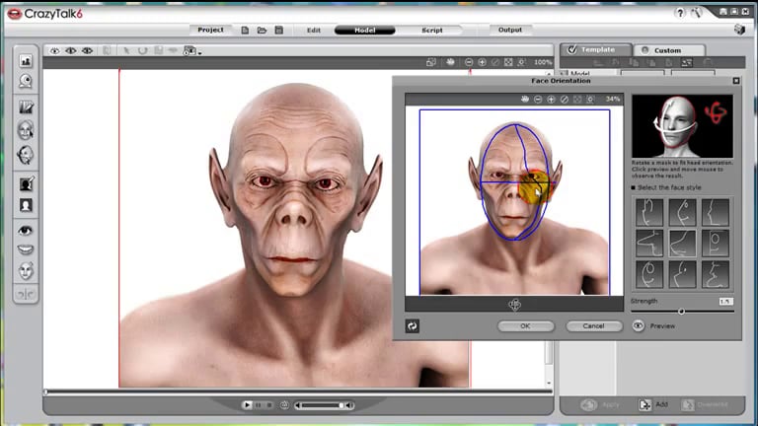Open the Script tab
This screenshot has width=758, height=426.
pyautogui.click(x=432, y=31)
